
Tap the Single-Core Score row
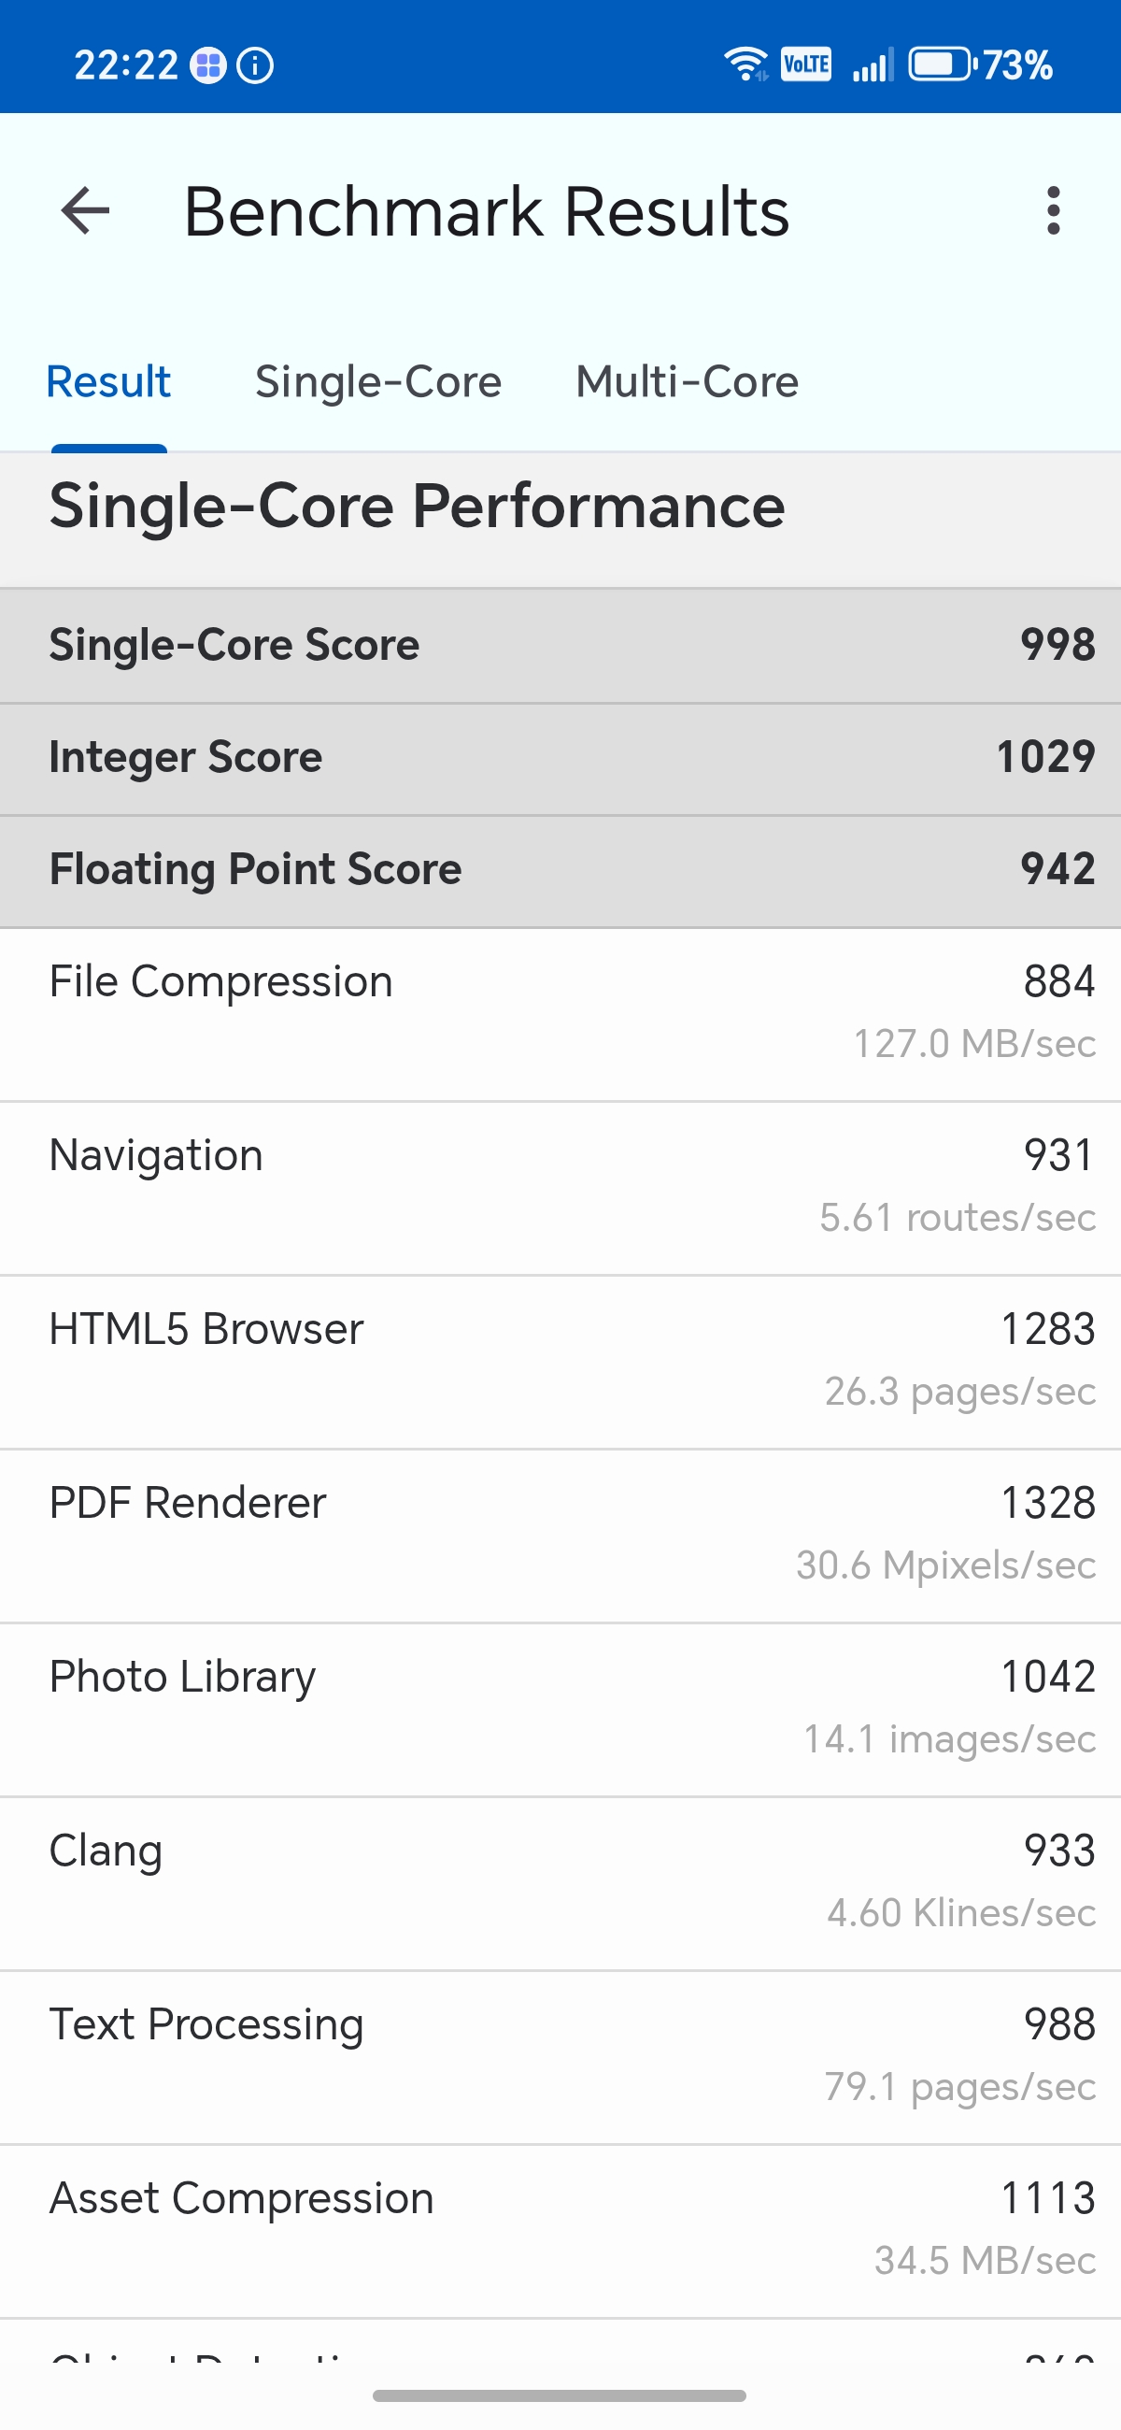click(560, 645)
